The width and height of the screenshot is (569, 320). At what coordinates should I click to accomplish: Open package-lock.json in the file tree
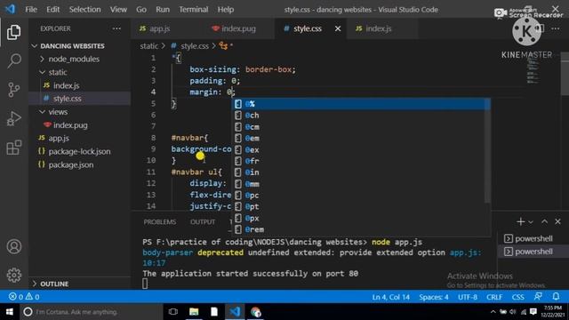pos(79,151)
